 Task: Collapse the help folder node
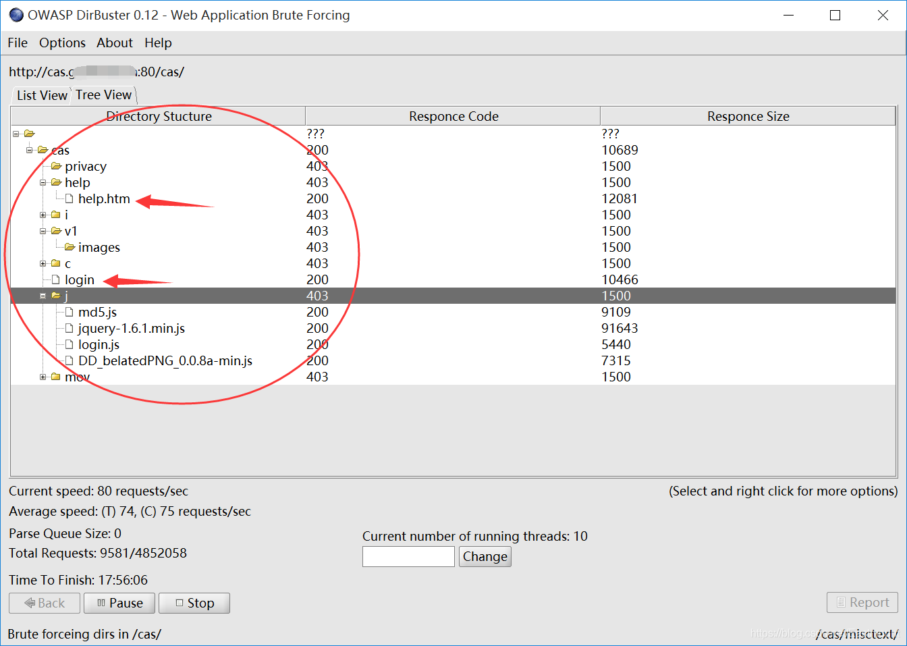click(43, 182)
